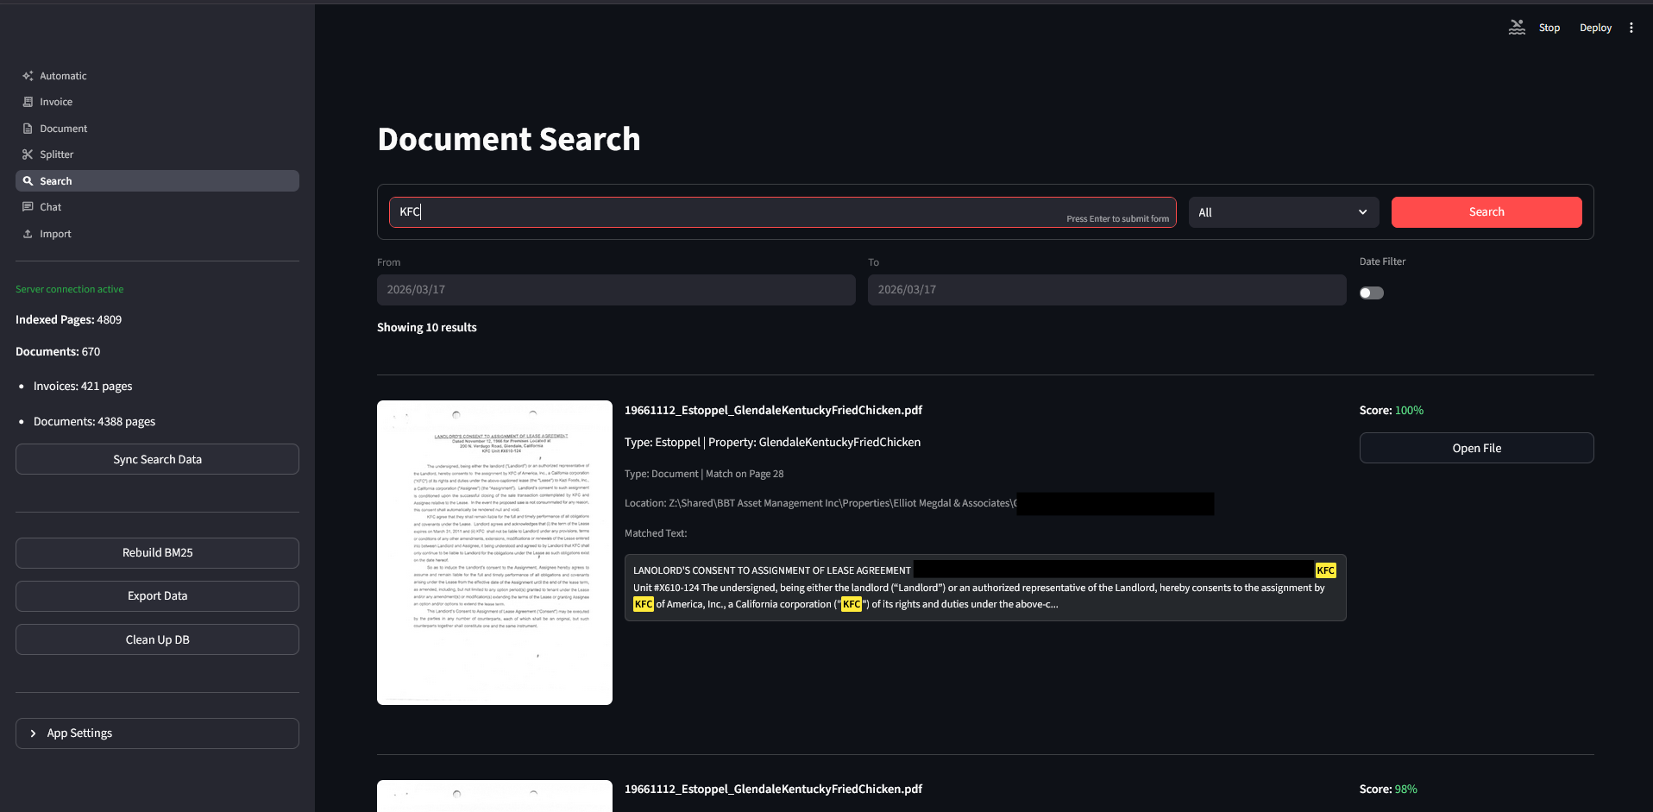Open Chat using the speech bubble icon

pyautogui.click(x=29, y=206)
